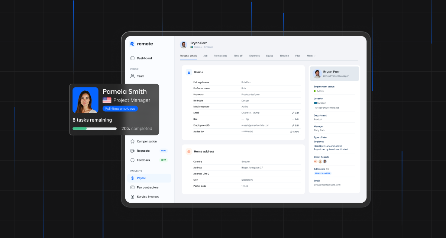Screen dimensions: 446x238
Task: Click the Stockholm city value
Action: point(247,180)
